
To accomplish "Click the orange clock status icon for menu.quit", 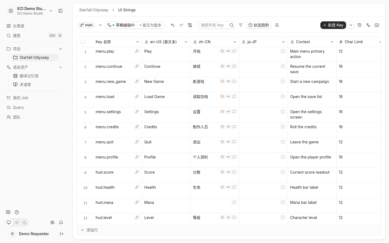I will 222,142.
